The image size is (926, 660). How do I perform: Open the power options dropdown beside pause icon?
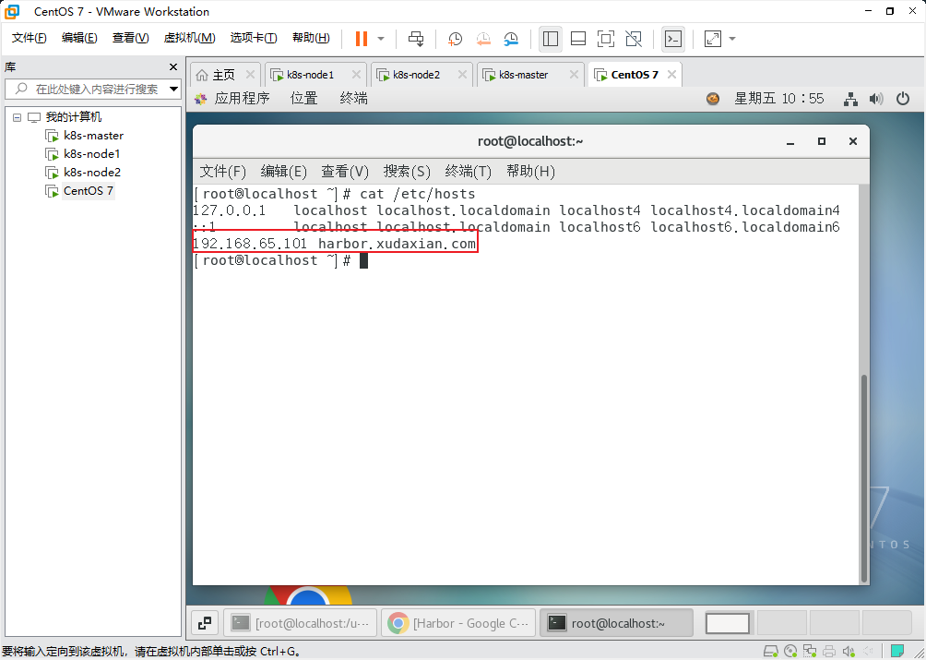click(x=381, y=39)
